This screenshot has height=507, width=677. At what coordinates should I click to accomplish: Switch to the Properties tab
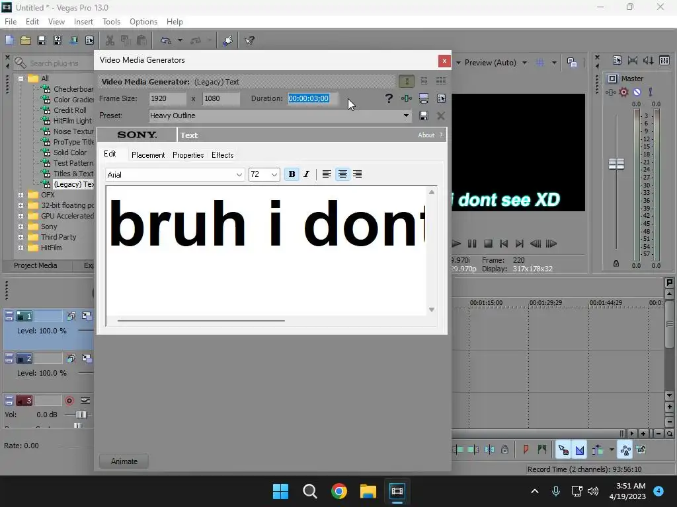point(188,155)
